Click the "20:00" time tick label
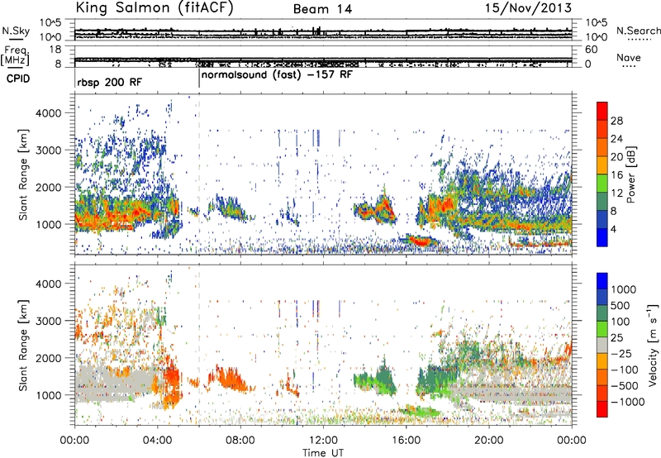 [488, 441]
